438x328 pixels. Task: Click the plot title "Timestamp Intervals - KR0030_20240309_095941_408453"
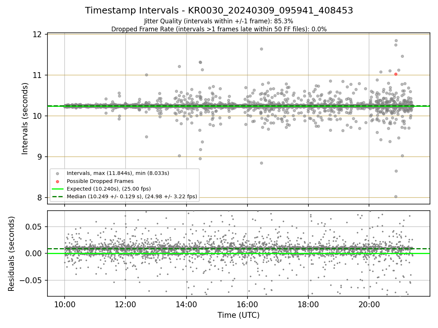click(x=219, y=11)
